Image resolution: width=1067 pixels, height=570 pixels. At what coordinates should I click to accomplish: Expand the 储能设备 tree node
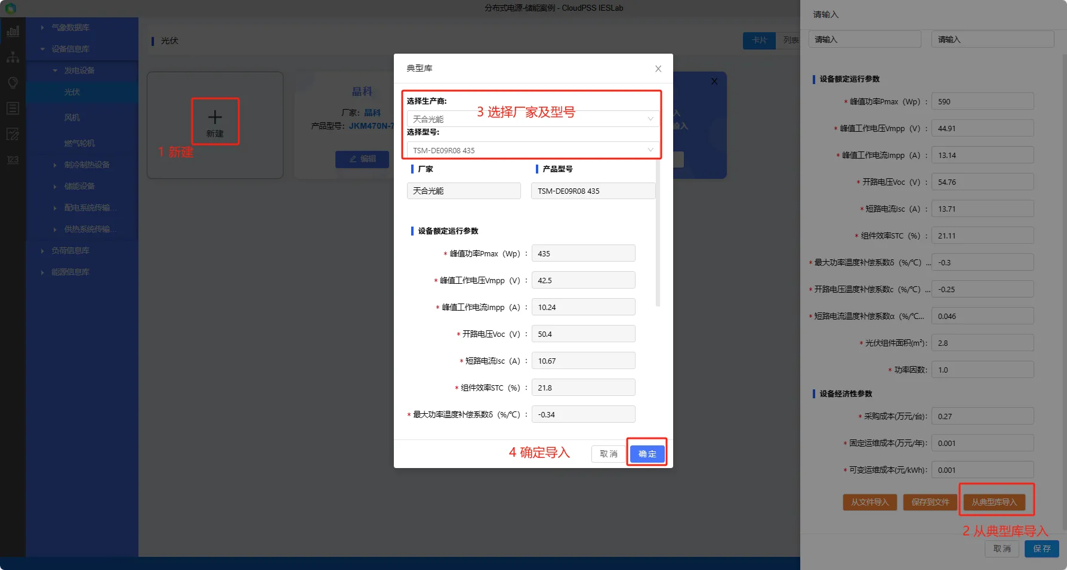55,186
